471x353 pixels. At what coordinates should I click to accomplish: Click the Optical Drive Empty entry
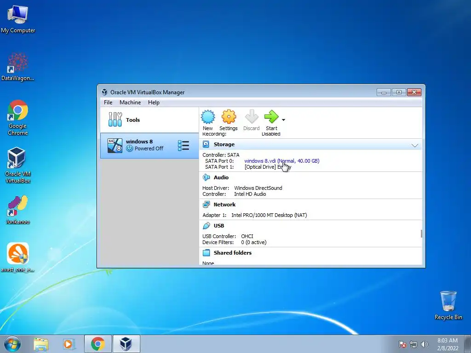tap(268, 167)
